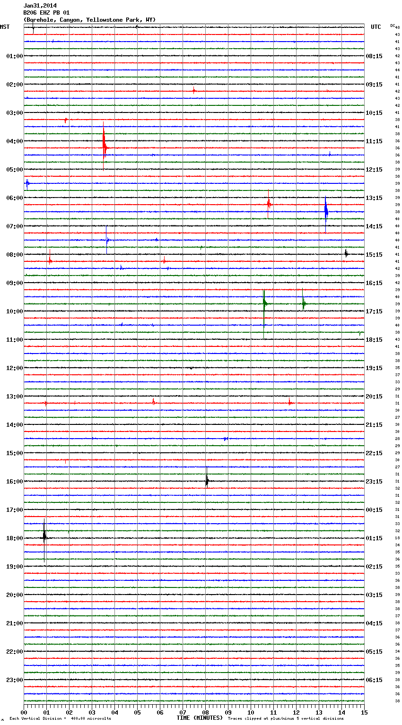Select the 21:00 MST row label
Viewport: 402px width, 725px height.
coord(15,623)
